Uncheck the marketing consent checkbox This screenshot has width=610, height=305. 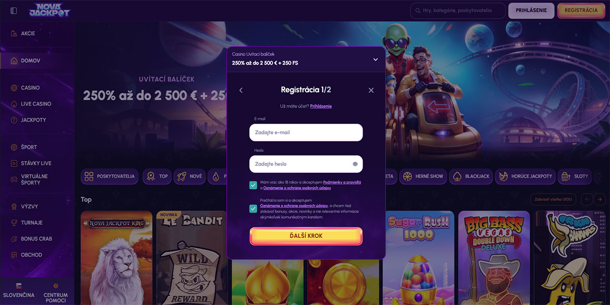click(253, 208)
